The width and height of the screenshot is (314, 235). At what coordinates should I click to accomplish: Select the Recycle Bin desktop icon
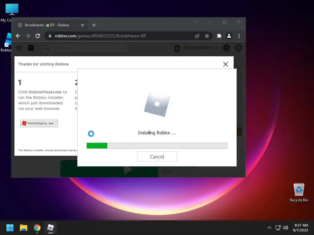tap(299, 193)
